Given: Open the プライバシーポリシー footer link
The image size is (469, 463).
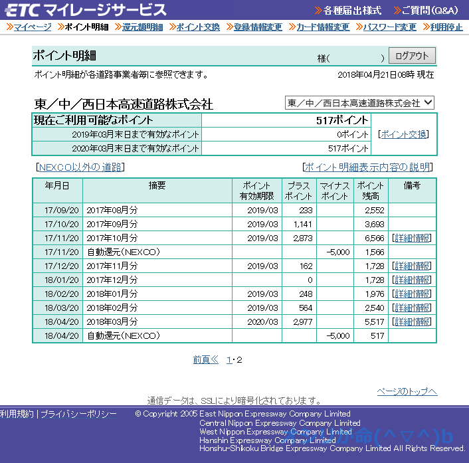Looking at the screenshot, I should tap(78, 414).
